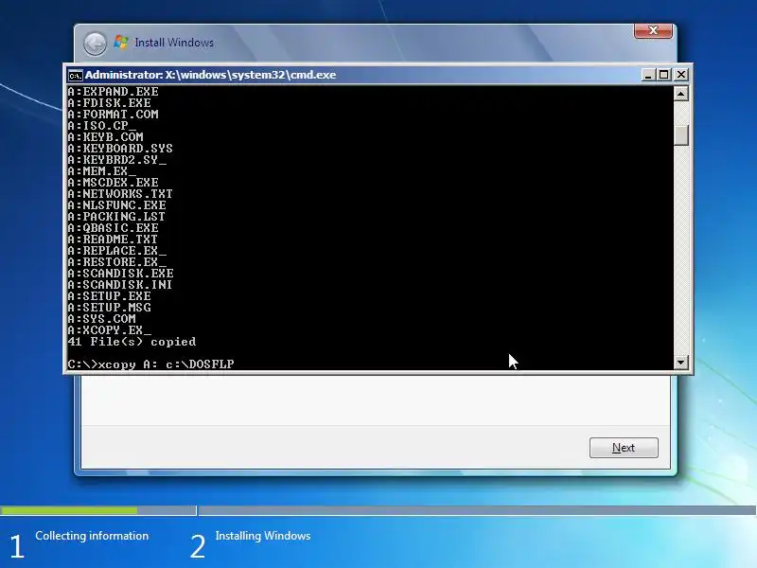
Task: Click the xcopy A: c:\DOSFLP command line
Action: [x=150, y=364]
